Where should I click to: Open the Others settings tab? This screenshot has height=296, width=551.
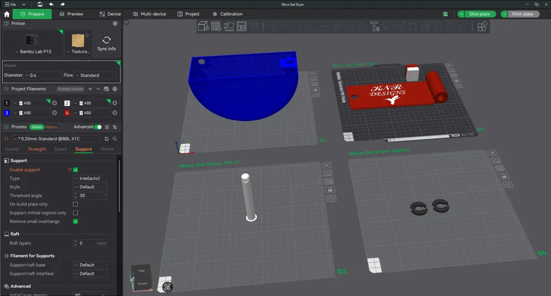click(x=107, y=149)
